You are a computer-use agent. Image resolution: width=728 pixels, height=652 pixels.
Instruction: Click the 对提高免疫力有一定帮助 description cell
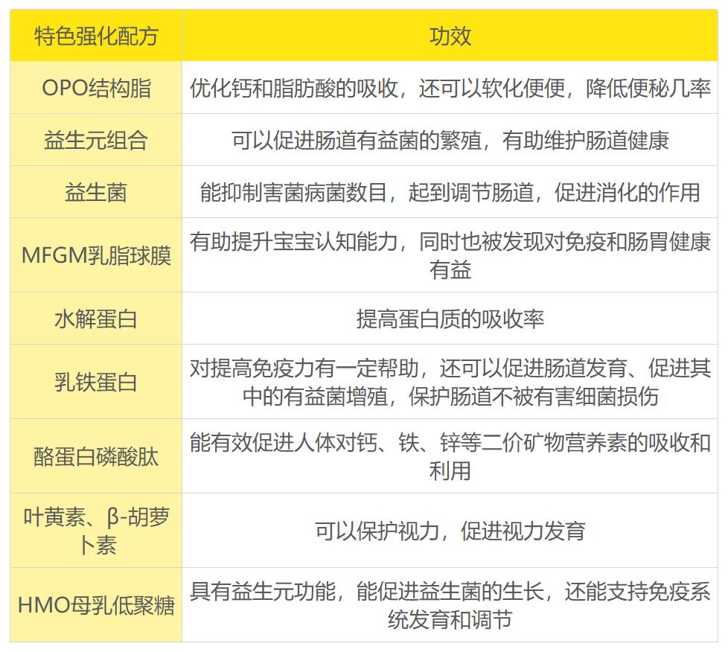pos(450,382)
